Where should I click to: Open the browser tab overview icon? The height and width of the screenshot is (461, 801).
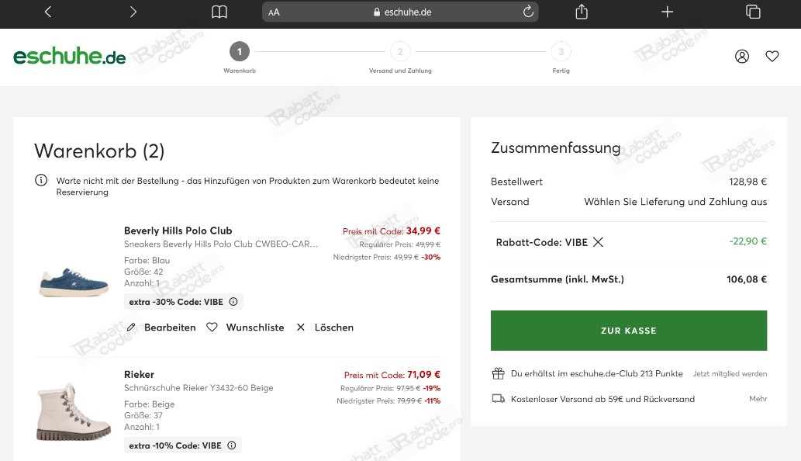753,12
